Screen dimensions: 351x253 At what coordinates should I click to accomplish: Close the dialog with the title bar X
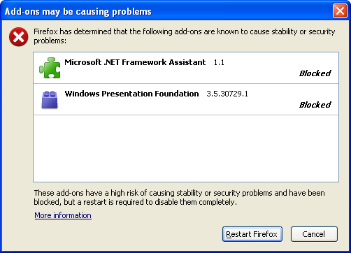tap(340, 10)
